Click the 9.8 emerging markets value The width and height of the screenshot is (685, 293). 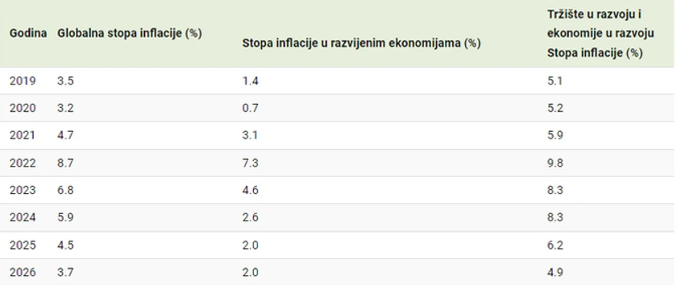point(555,163)
